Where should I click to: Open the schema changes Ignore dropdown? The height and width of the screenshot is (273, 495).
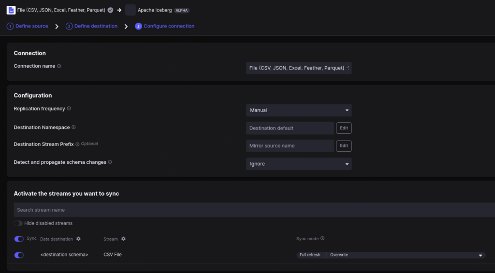[299, 164]
